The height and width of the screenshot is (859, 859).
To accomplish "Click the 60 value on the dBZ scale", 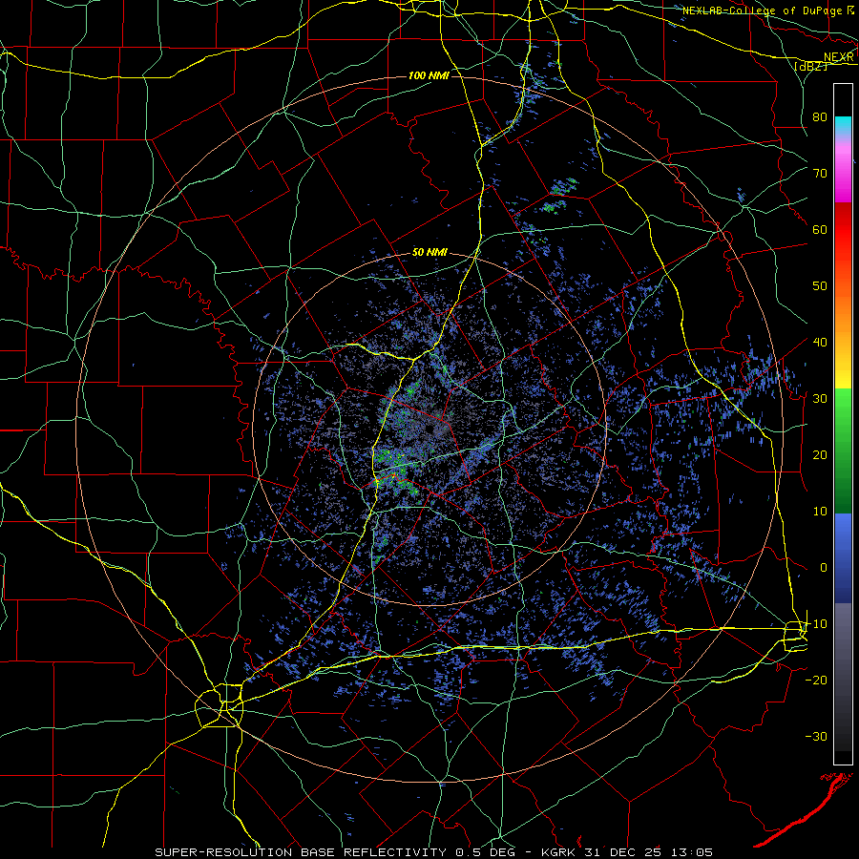I will pyautogui.click(x=820, y=229).
